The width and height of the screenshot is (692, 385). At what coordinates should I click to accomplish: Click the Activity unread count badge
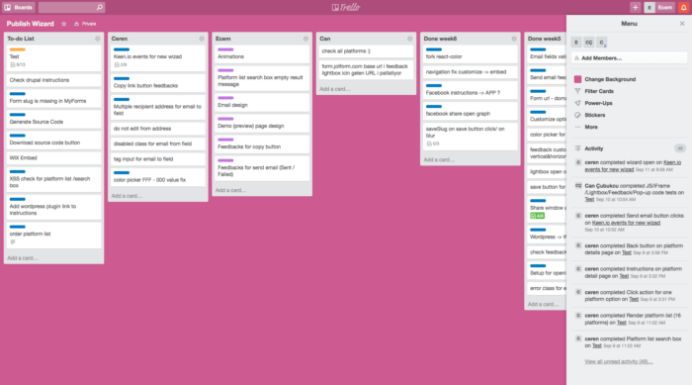click(x=680, y=148)
